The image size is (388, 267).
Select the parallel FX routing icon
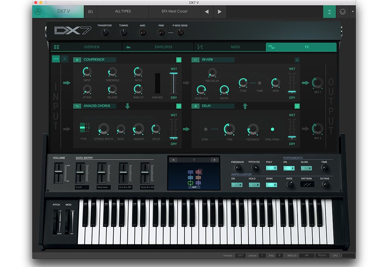64,59
